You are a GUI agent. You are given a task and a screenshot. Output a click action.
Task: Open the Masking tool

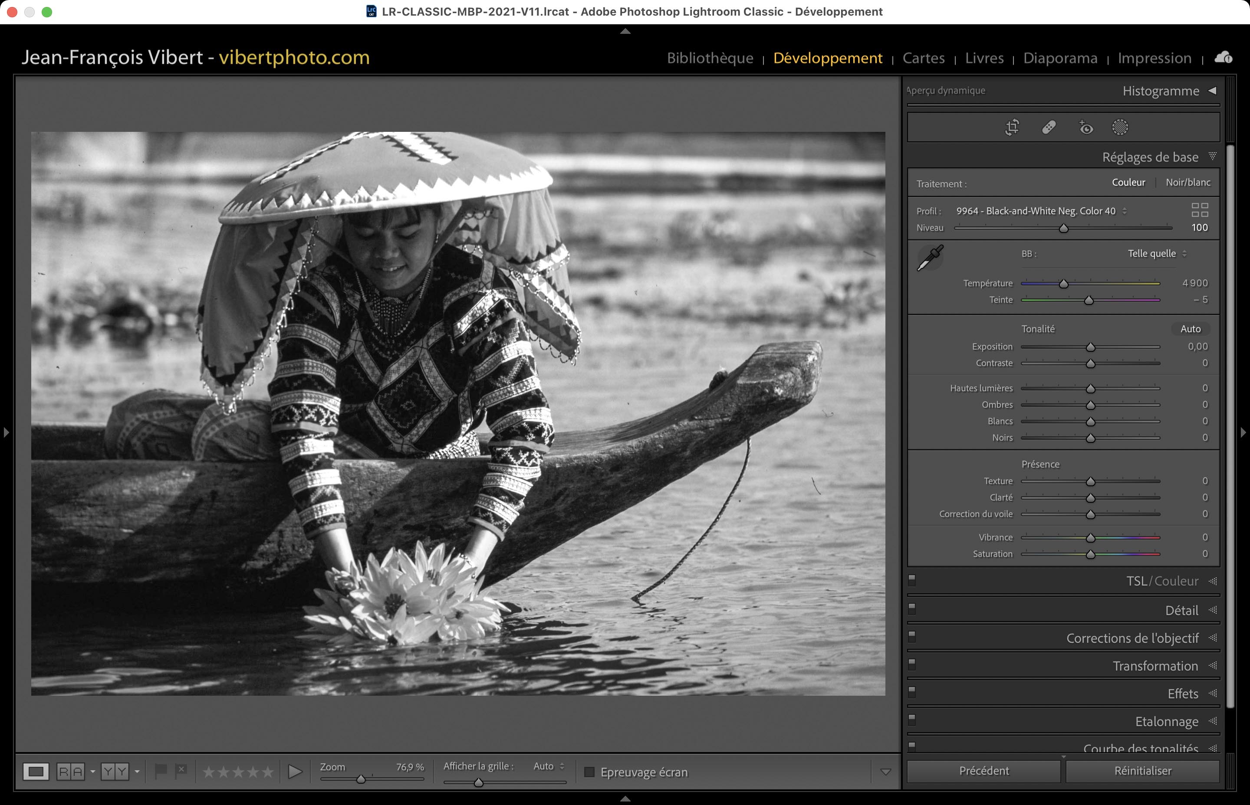(x=1120, y=127)
